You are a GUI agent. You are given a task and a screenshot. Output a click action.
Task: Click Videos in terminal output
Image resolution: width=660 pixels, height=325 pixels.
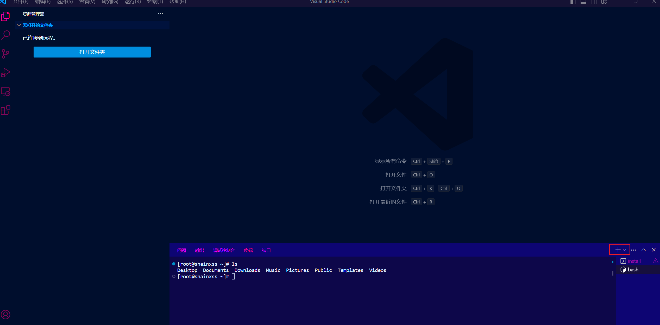point(378,270)
